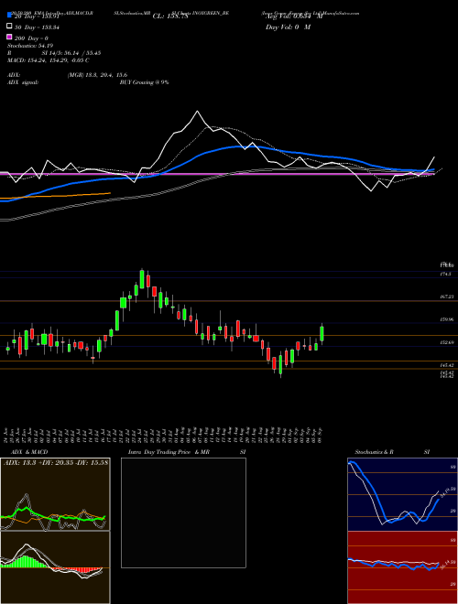Image resolution: width=458 pixels, height=604 pixels.
Task: Select the 'Day Vol: 0 M' label
Action: click(x=288, y=27)
